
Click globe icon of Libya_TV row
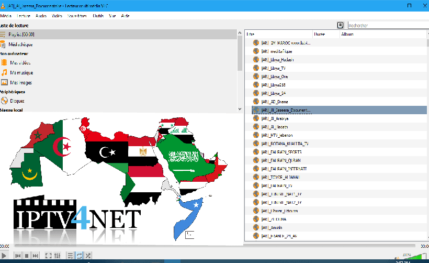(x=256, y=68)
